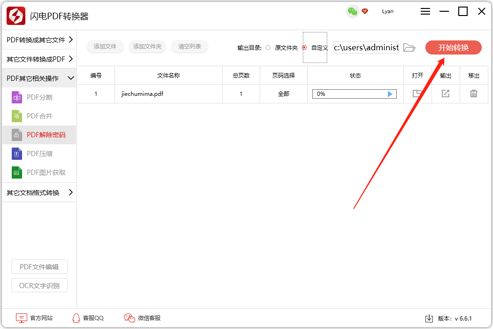Click the 版本: v 6.6.1 text

pos(454,319)
